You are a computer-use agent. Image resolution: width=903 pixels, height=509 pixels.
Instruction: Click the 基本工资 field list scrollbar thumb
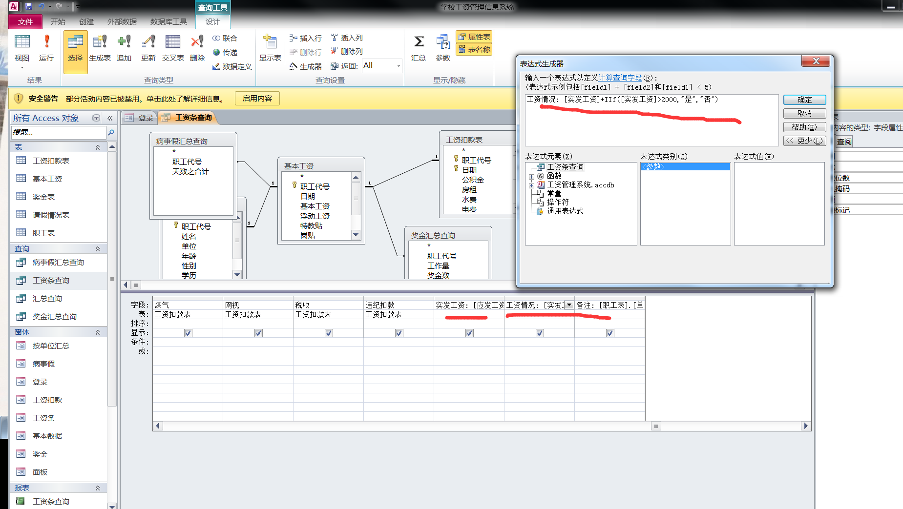pyautogui.click(x=356, y=199)
